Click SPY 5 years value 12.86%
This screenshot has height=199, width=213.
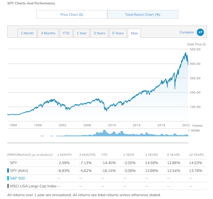174,163
